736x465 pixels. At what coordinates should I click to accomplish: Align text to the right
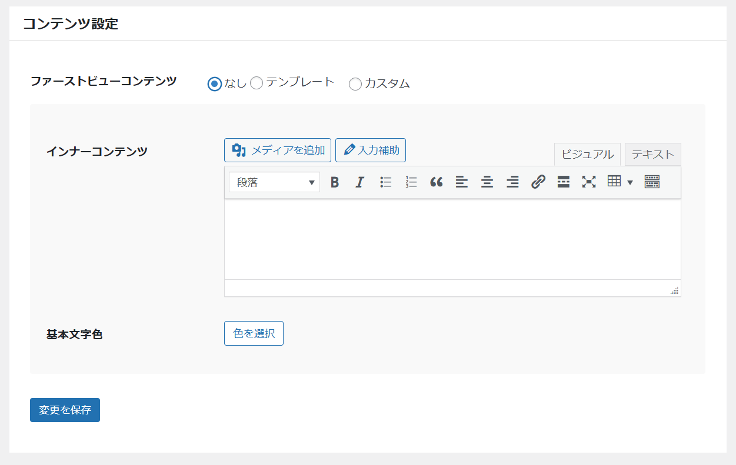(512, 182)
